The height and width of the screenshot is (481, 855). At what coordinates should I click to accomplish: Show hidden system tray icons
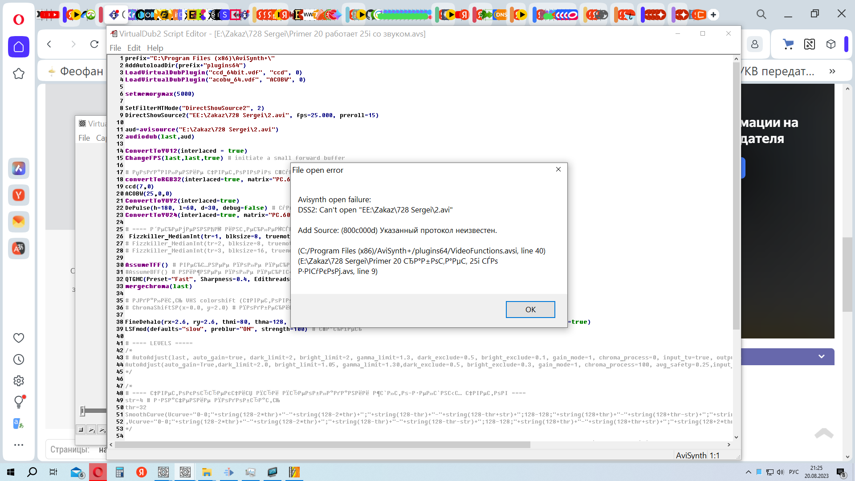(x=749, y=472)
